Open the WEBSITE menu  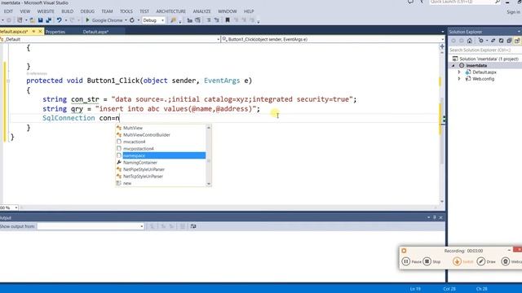(x=46, y=11)
